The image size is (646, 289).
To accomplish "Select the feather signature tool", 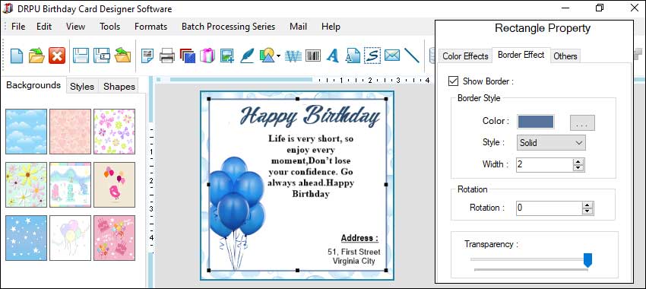I will 247,56.
